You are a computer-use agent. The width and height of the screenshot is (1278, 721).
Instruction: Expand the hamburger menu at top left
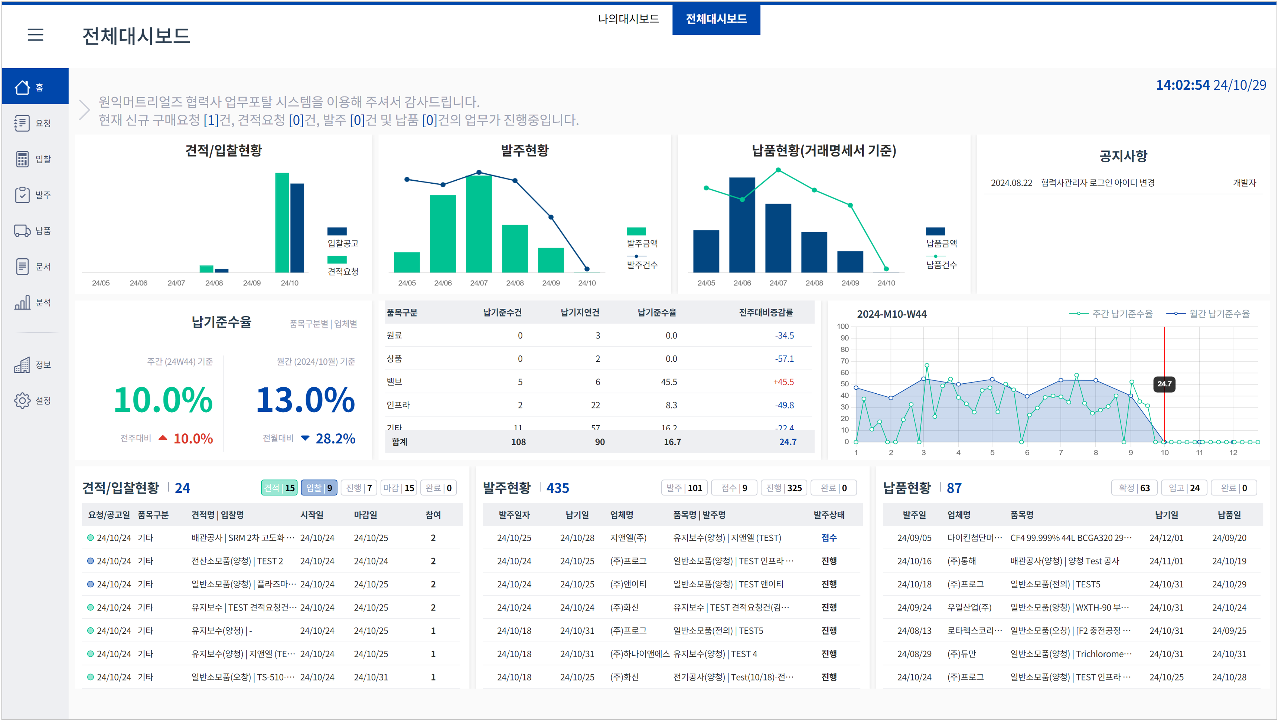click(x=35, y=35)
